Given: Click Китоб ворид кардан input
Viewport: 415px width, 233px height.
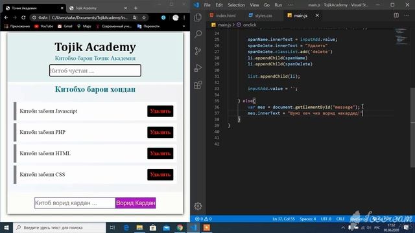Looking at the screenshot, I should (x=75, y=203).
